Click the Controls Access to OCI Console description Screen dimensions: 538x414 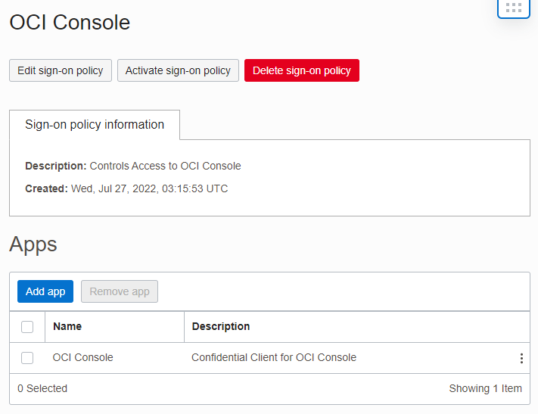click(x=165, y=166)
